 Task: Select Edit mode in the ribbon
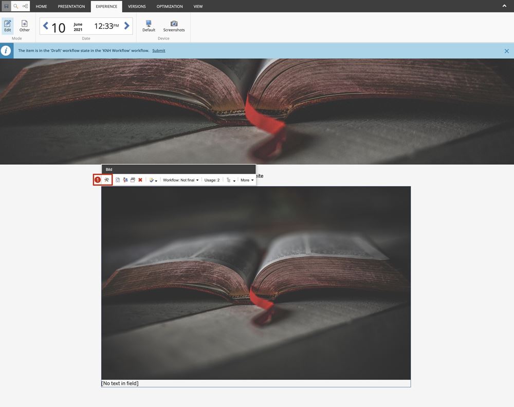point(8,26)
